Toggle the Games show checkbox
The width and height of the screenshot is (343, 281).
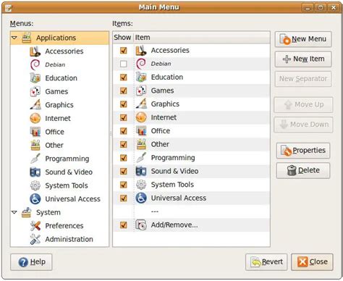pos(124,91)
